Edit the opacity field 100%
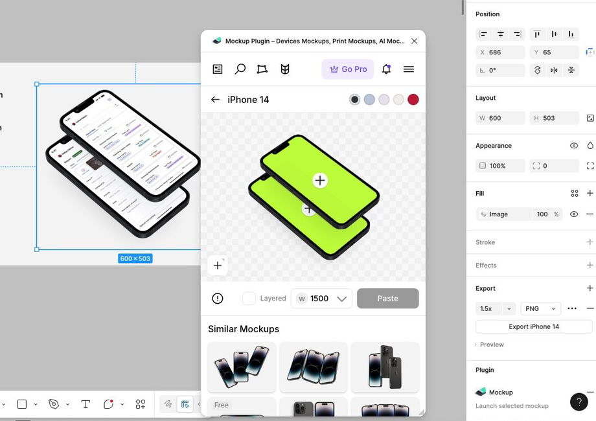Viewport: 596px width, 421px height. pos(500,166)
